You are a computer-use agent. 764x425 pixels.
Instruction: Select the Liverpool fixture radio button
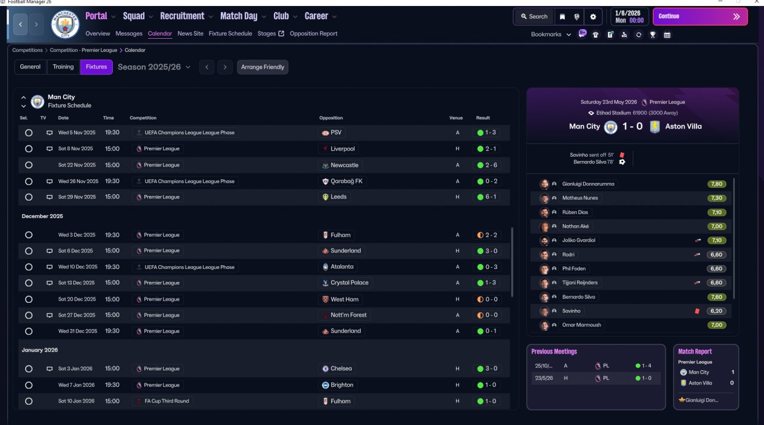(x=29, y=149)
